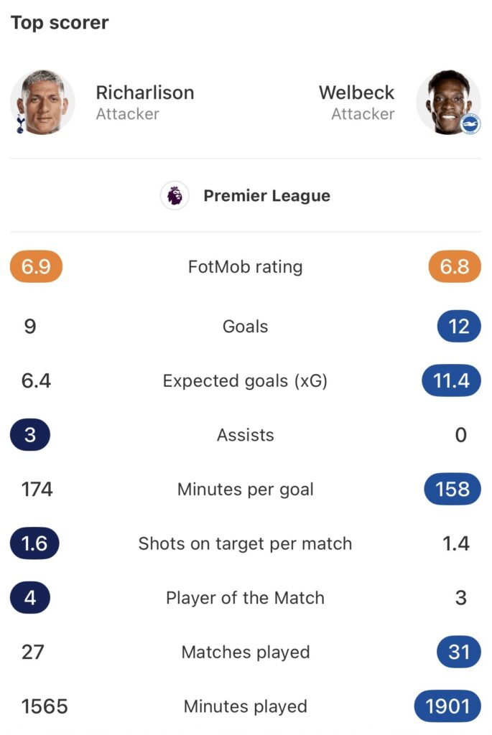Click the Brighton club badge icon
The image size is (492, 735).
pos(471,125)
